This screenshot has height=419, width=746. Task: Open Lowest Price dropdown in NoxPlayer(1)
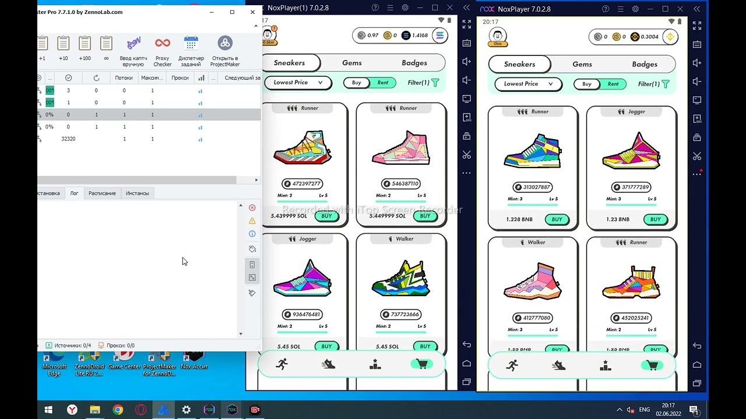pyautogui.click(x=298, y=83)
